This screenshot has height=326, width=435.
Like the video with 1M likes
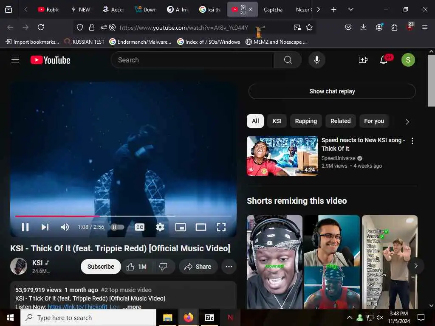click(x=137, y=267)
